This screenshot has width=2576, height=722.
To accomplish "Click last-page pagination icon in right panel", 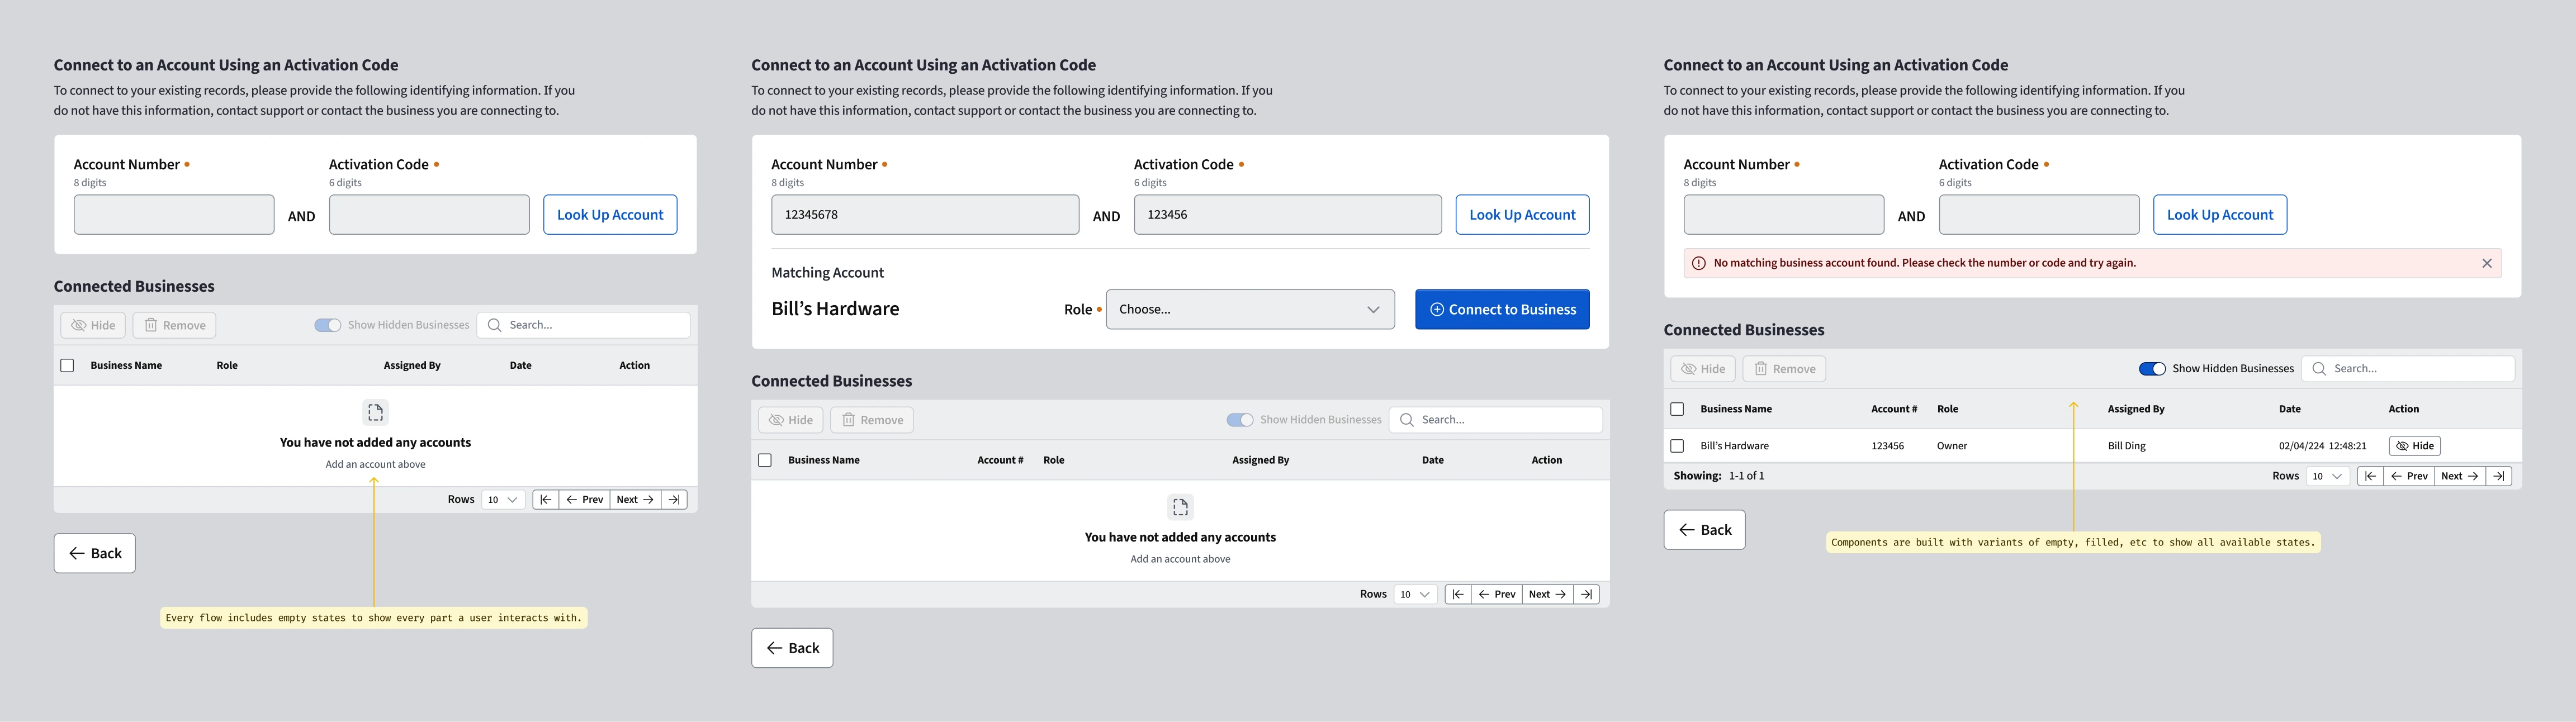I will coord(2499,476).
